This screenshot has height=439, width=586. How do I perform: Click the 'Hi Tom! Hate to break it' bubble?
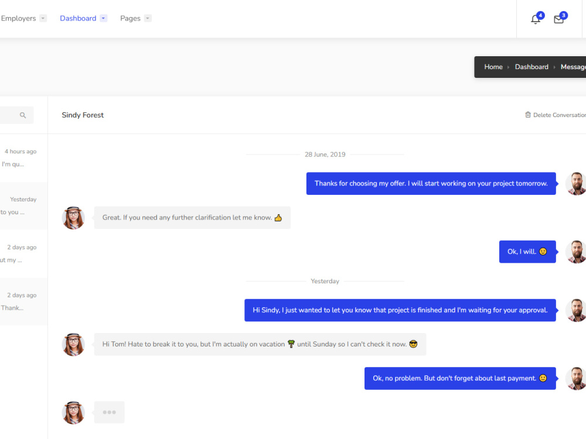click(x=260, y=344)
